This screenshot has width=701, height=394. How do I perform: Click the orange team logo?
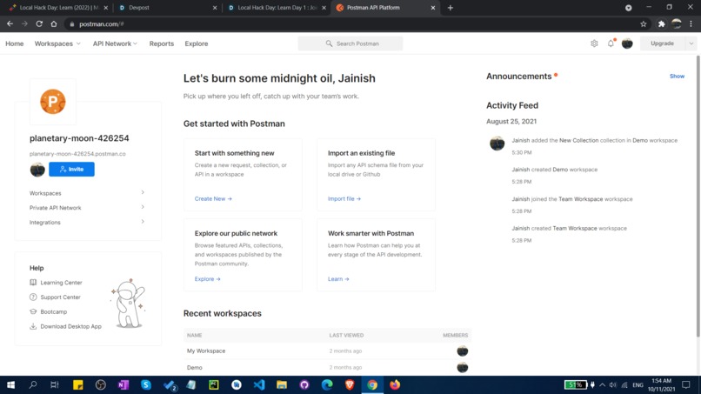click(53, 102)
